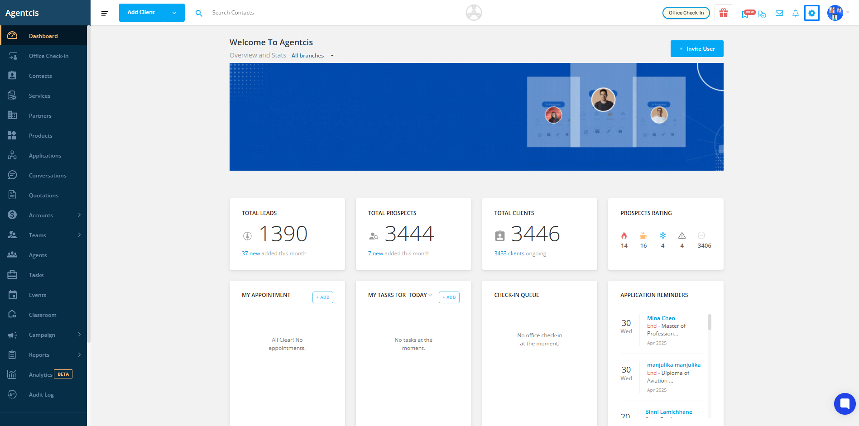Click the 3433 clients ongoing link
This screenshot has height=426, width=859.
[x=509, y=254]
